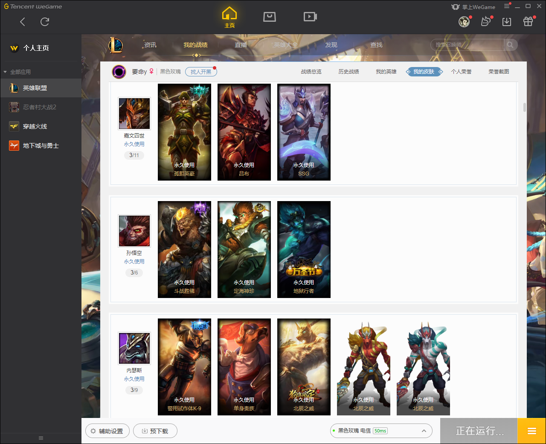Switch to the 英雄大全 tab
Screen dimensions: 546x444
click(x=286, y=45)
